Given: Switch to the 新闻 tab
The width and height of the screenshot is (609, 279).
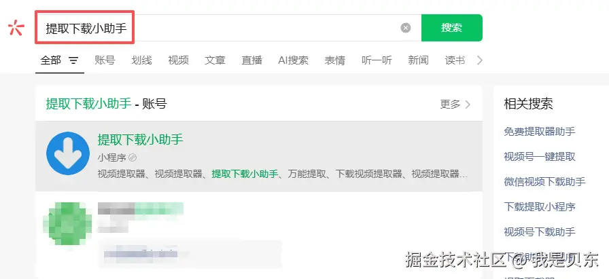Looking at the screenshot, I should pos(418,60).
